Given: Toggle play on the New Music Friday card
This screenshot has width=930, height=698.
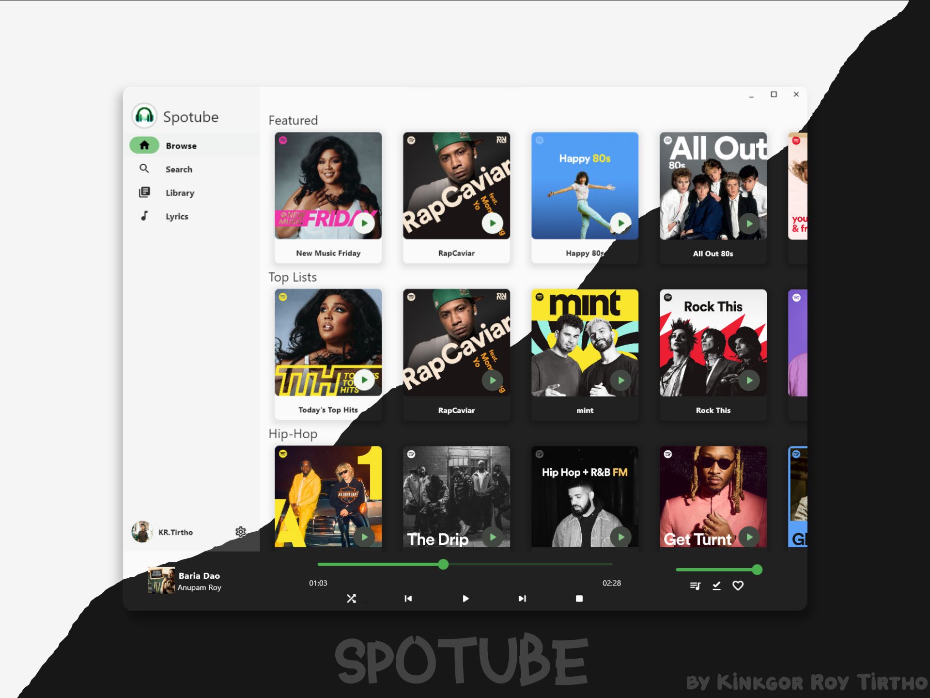Looking at the screenshot, I should [364, 223].
